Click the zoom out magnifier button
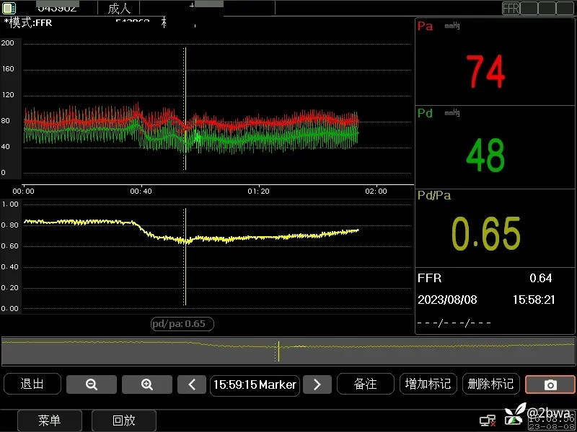The image size is (577, 432). [x=92, y=384]
